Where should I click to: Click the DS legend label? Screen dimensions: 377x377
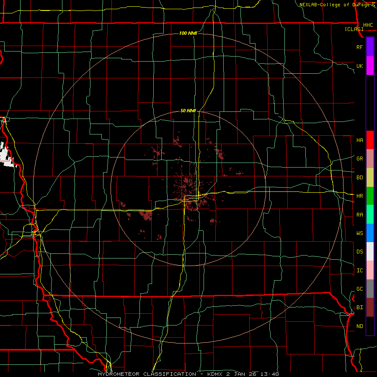[359, 252]
